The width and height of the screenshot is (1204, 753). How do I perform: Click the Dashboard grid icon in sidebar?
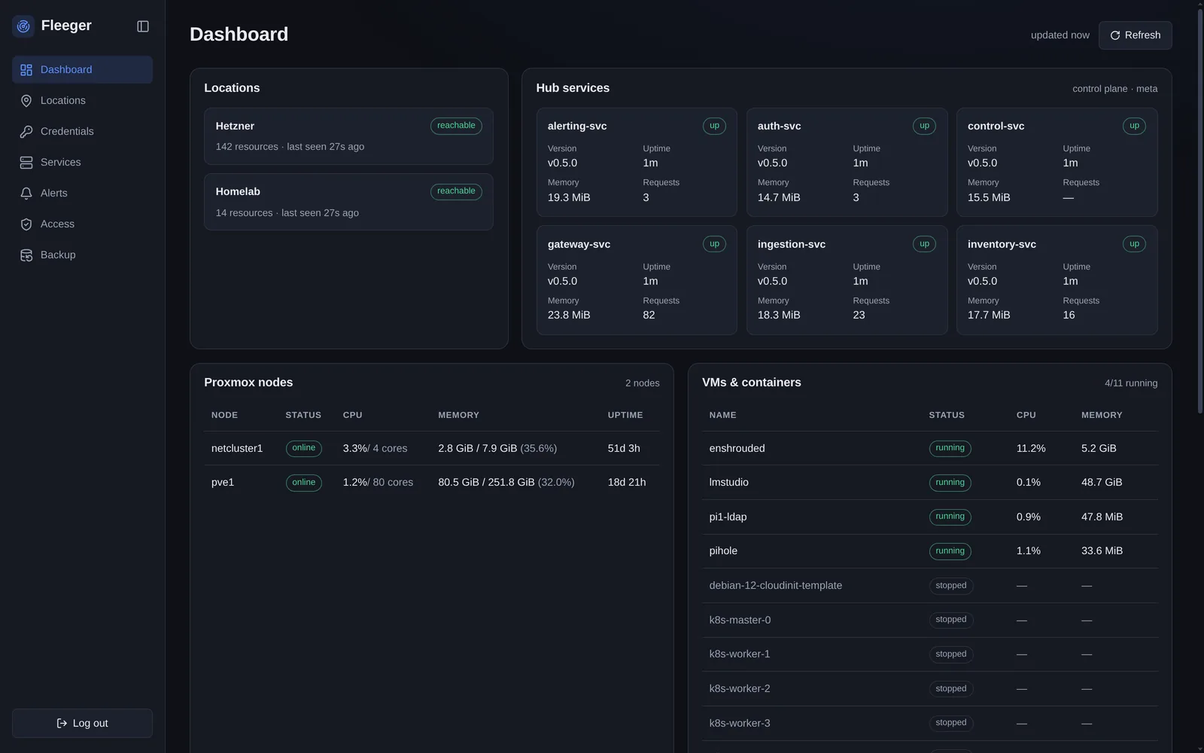tap(26, 70)
